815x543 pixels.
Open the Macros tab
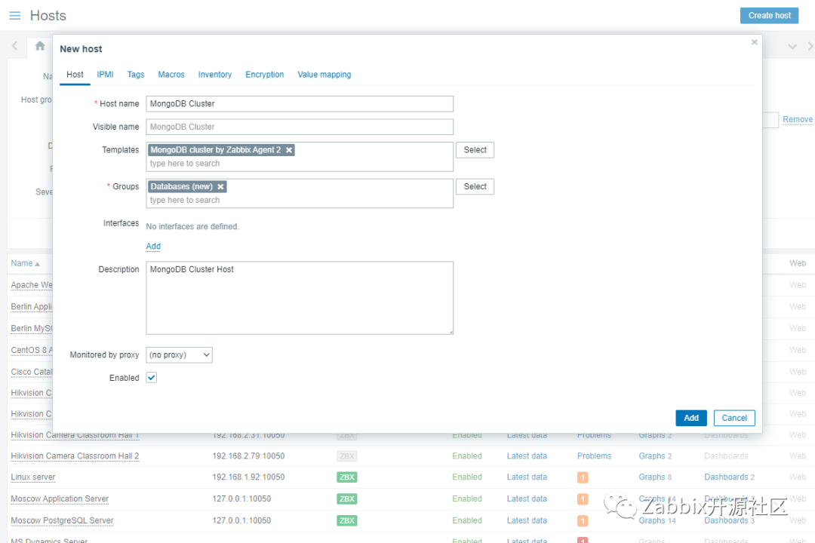tap(171, 75)
